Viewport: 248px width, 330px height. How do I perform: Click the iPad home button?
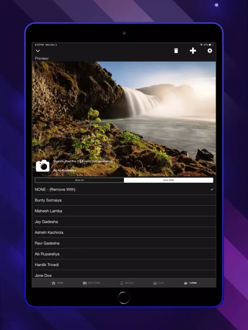[x=124, y=298]
